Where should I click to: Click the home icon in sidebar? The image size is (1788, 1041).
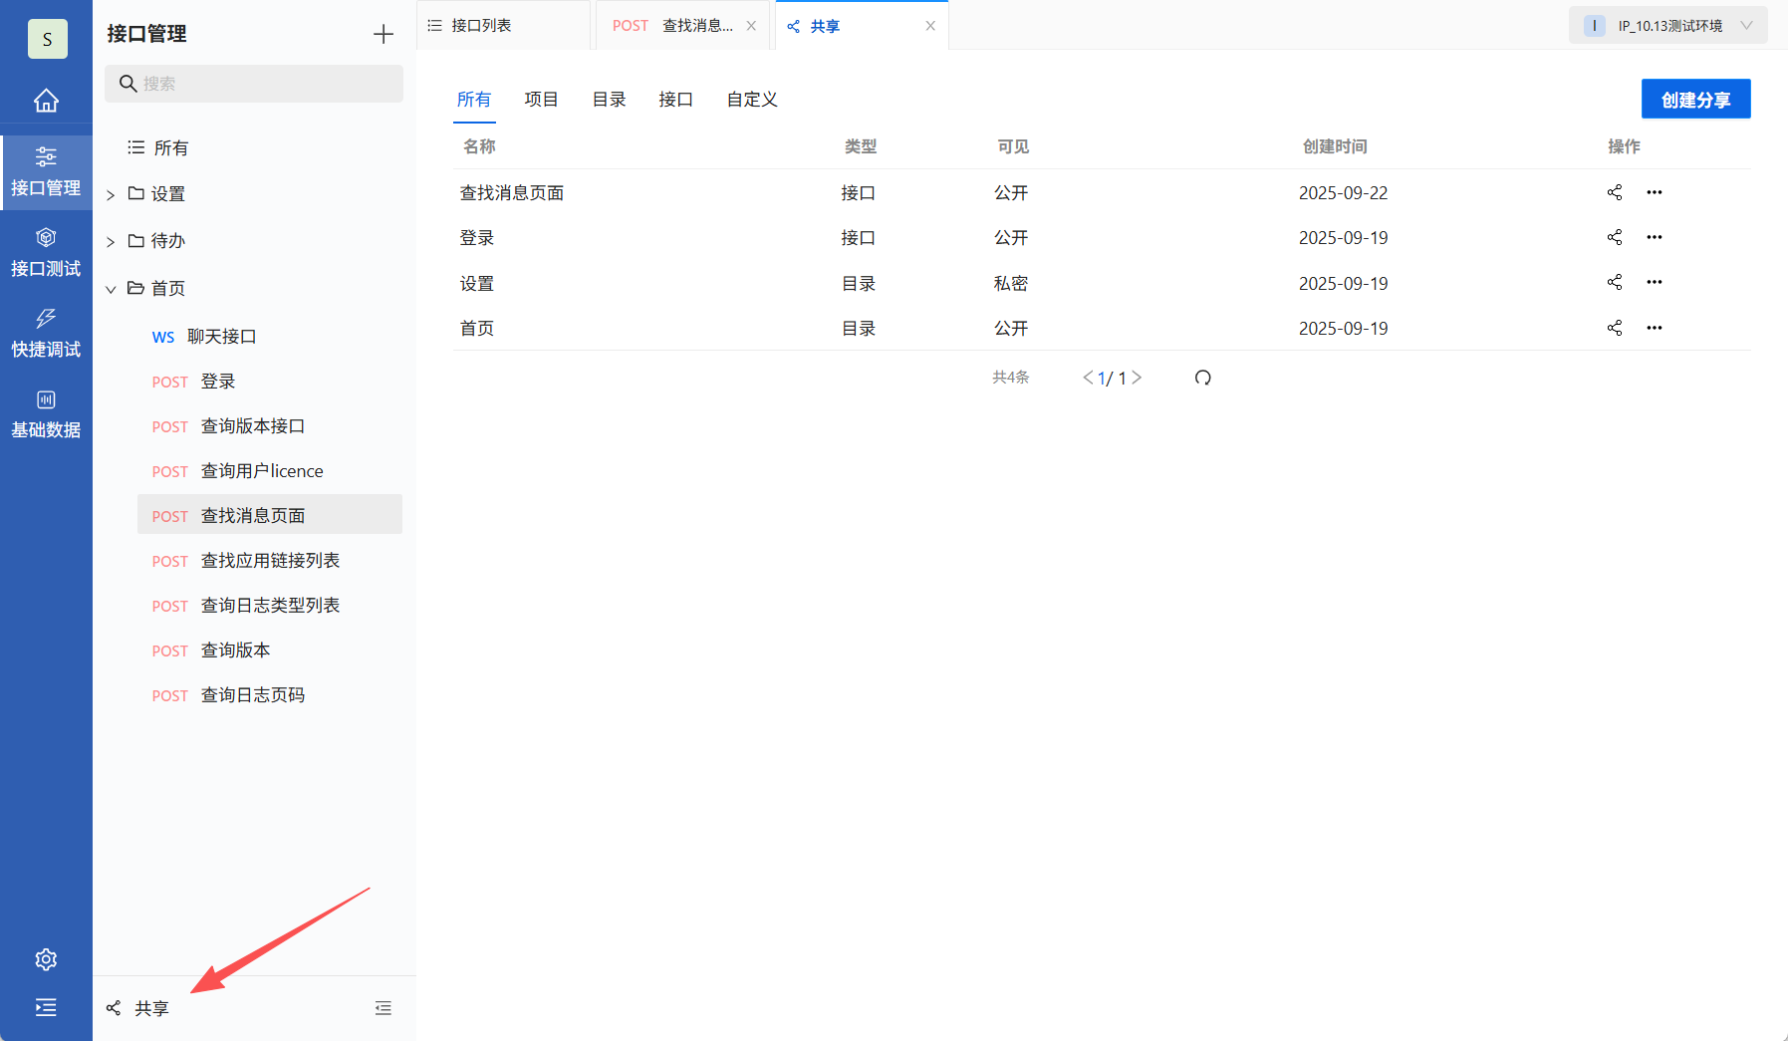click(x=46, y=100)
